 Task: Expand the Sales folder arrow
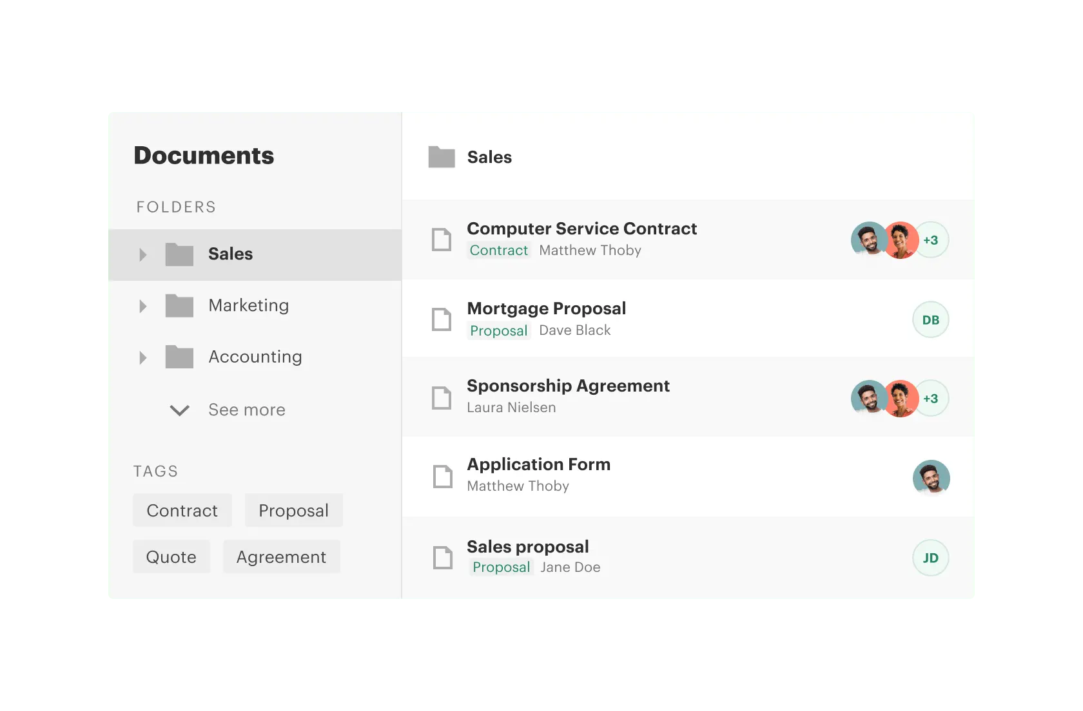pyautogui.click(x=143, y=254)
